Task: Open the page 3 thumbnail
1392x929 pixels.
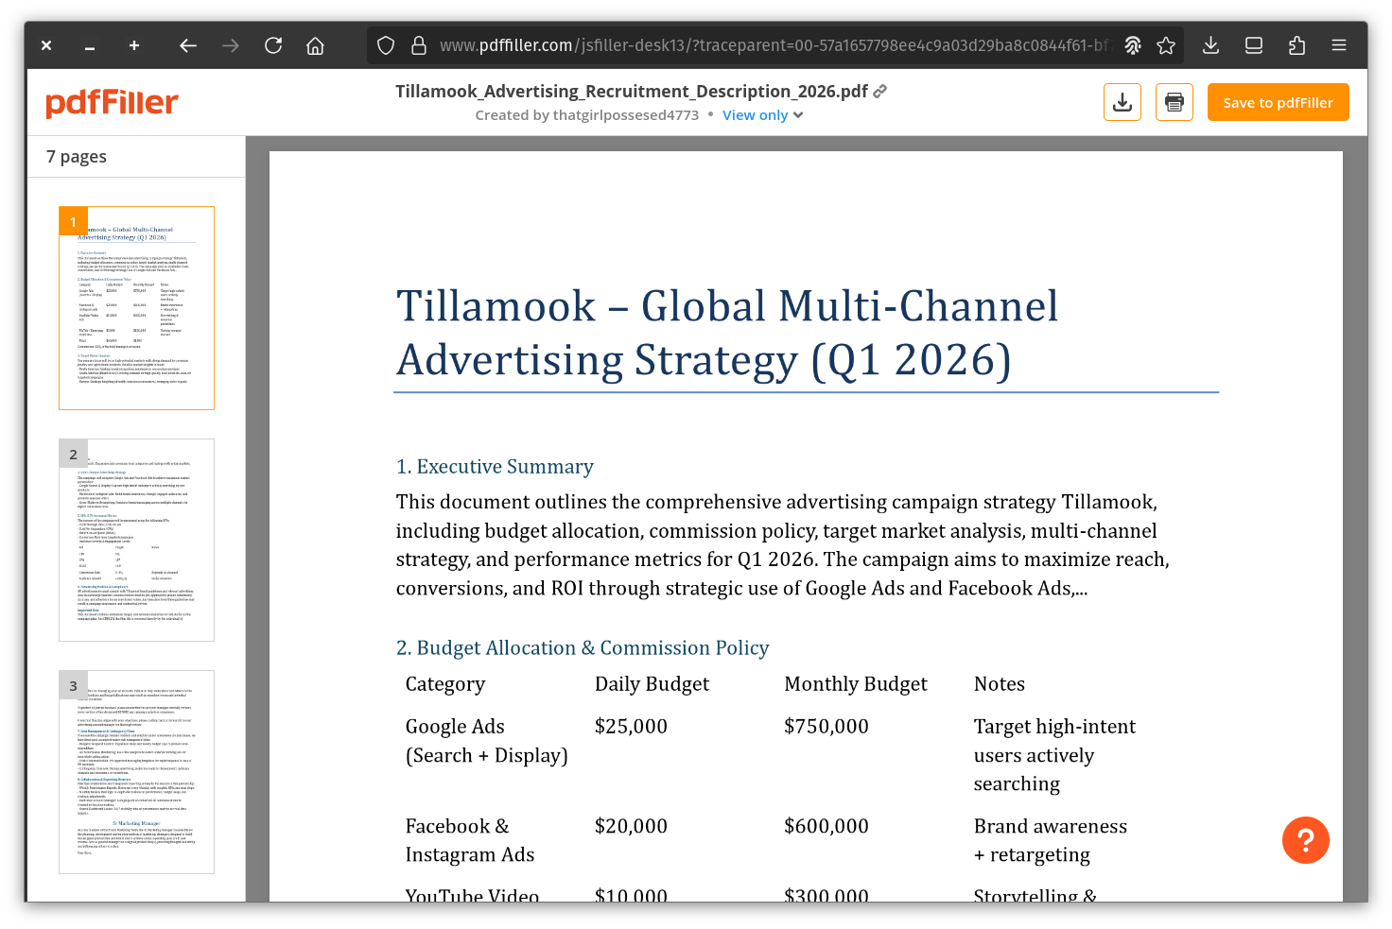Action: pyautogui.click(x=136, y=772)
